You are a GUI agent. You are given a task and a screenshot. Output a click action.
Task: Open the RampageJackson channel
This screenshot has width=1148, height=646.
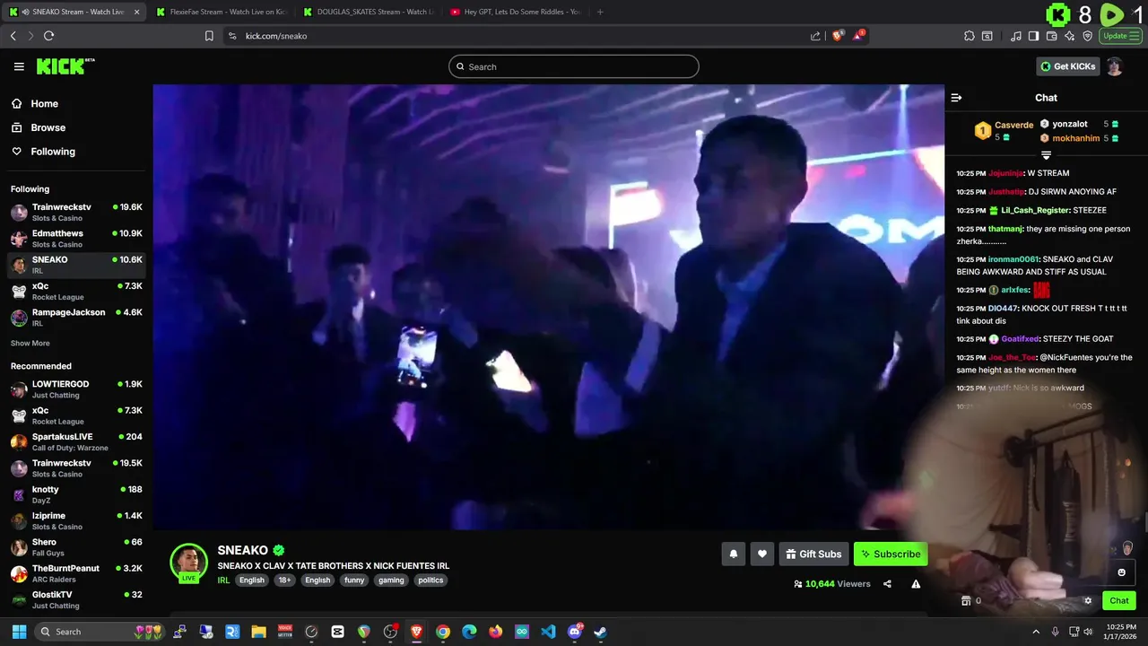[x=76, y=318]
